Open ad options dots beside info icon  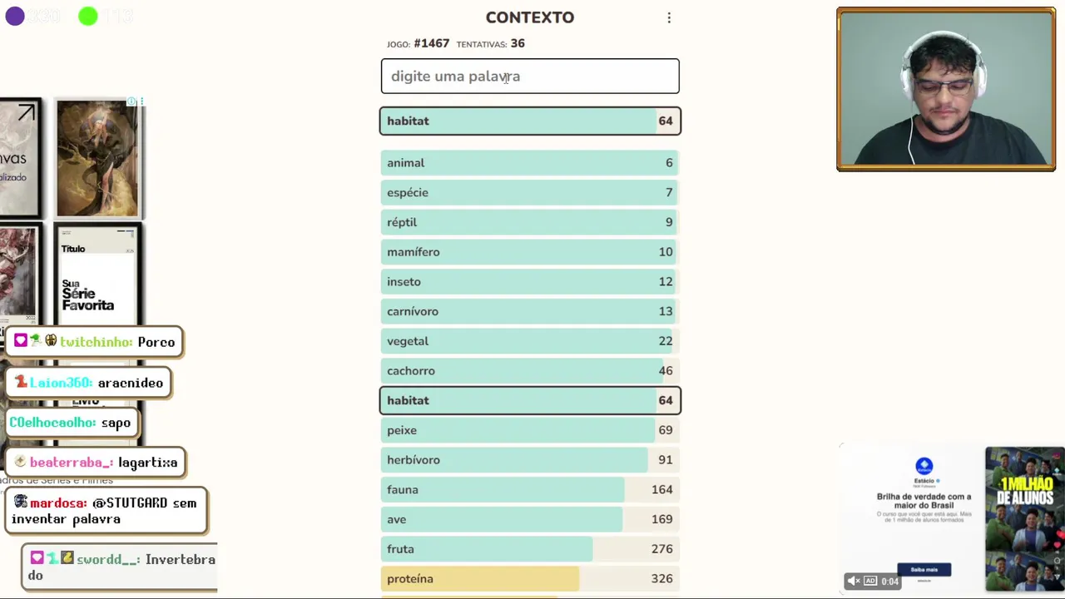(141, 102)
